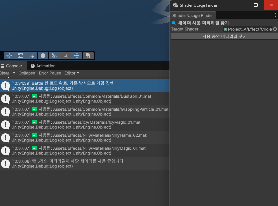This screenshot has width=278, height=206.
Task: Click the move-arrows icon in scene toolbar
Action: coord(9,56)
